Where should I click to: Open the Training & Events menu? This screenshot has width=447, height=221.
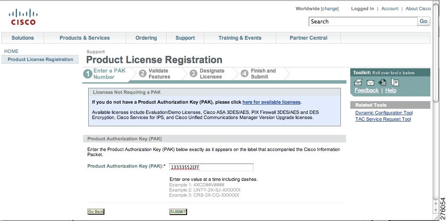[240, 38]
